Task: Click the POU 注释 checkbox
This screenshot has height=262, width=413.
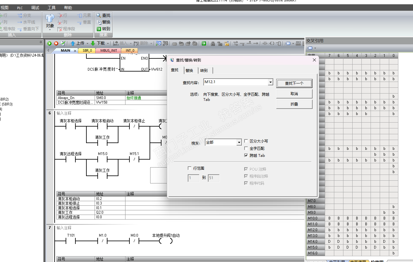Action: 246,169
